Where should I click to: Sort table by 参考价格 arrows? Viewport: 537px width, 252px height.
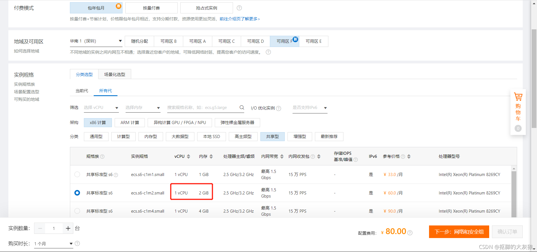(x=409, y=156)
